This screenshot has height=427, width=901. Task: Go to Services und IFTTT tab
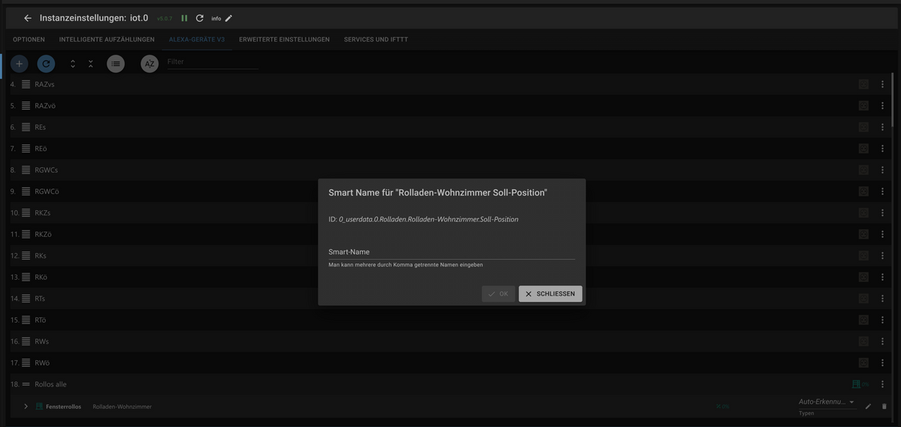pos(376,39)
